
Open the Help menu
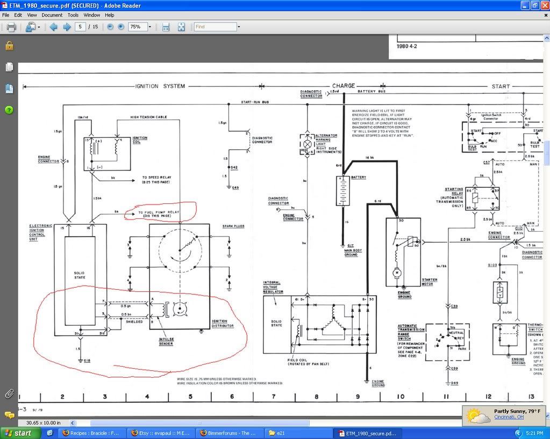tap(110, 15)
